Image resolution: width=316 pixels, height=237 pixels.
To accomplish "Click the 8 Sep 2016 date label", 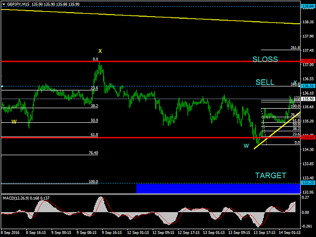I will coord(10,232).
